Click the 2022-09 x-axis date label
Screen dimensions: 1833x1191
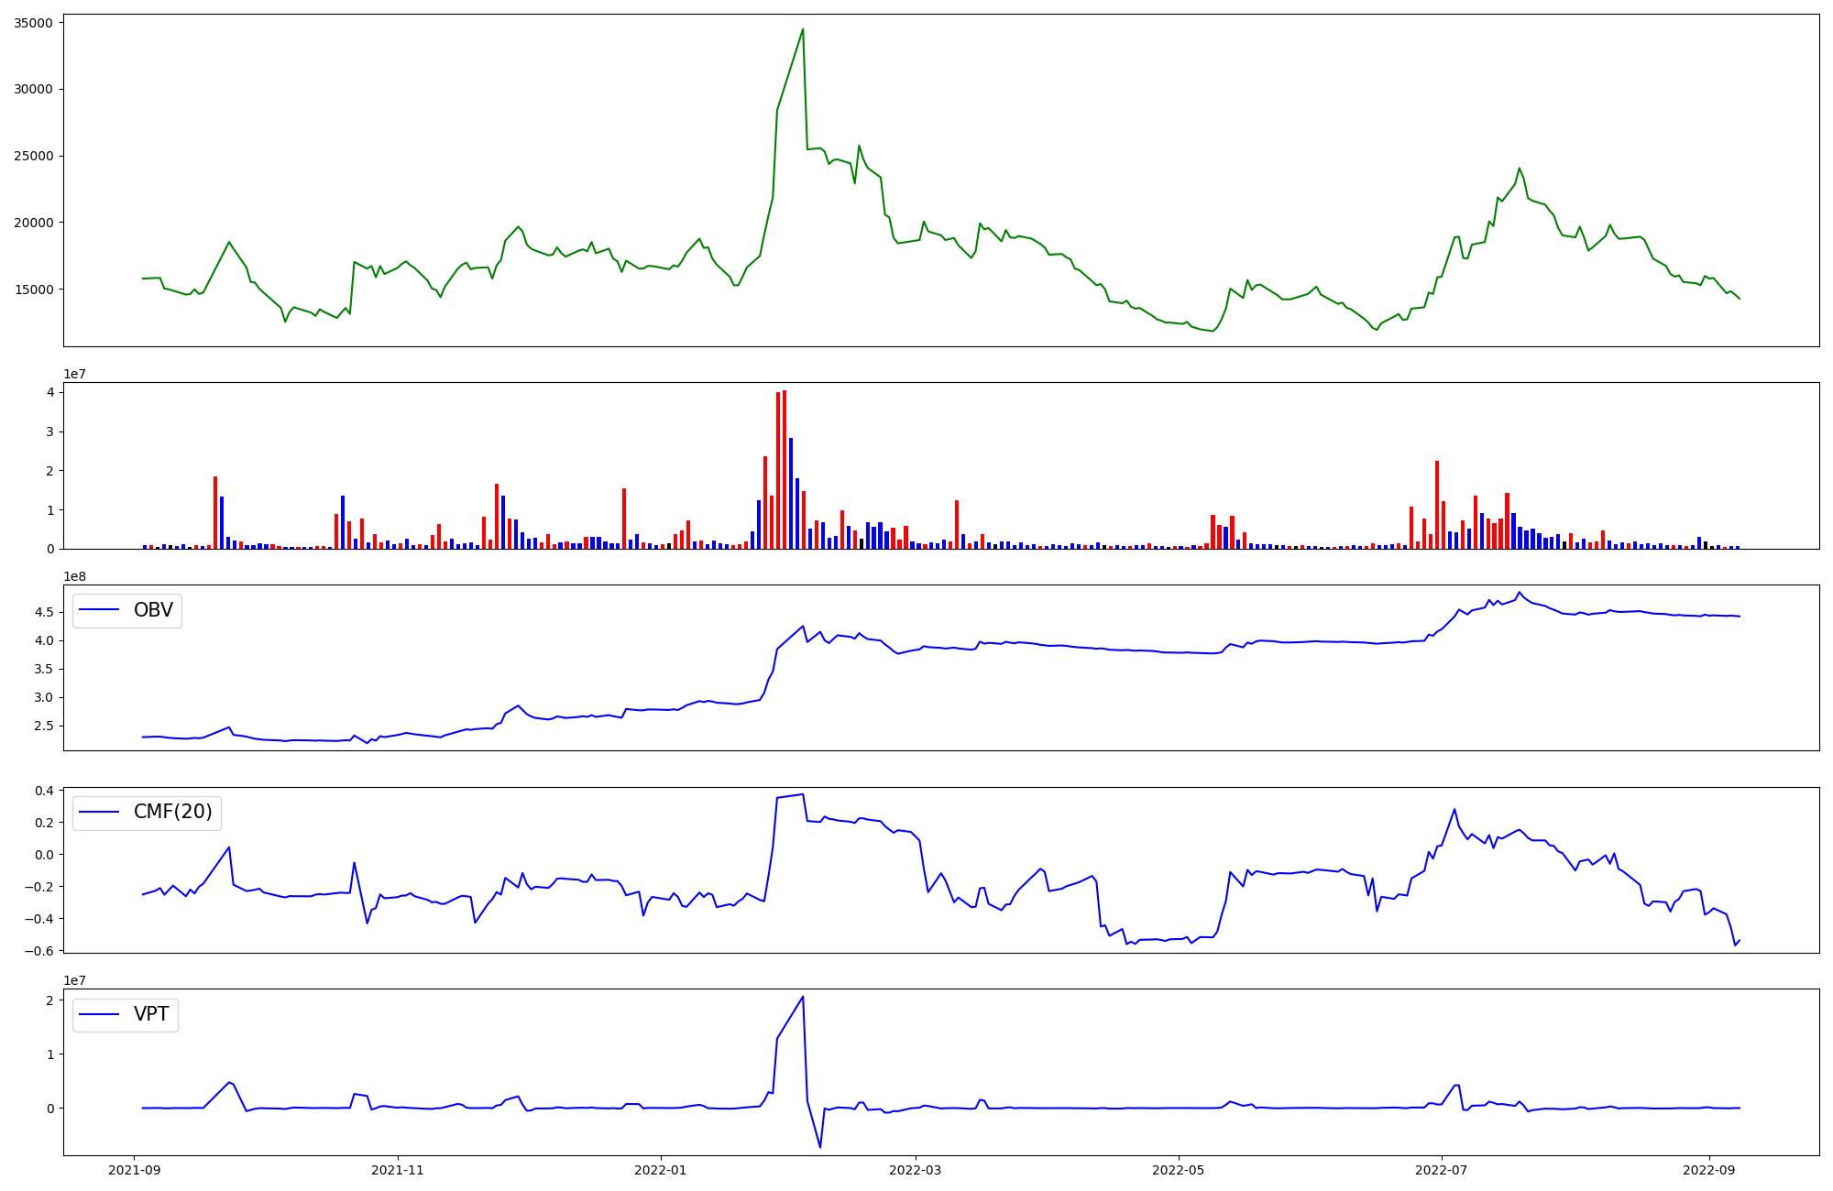[1708, 1170]
